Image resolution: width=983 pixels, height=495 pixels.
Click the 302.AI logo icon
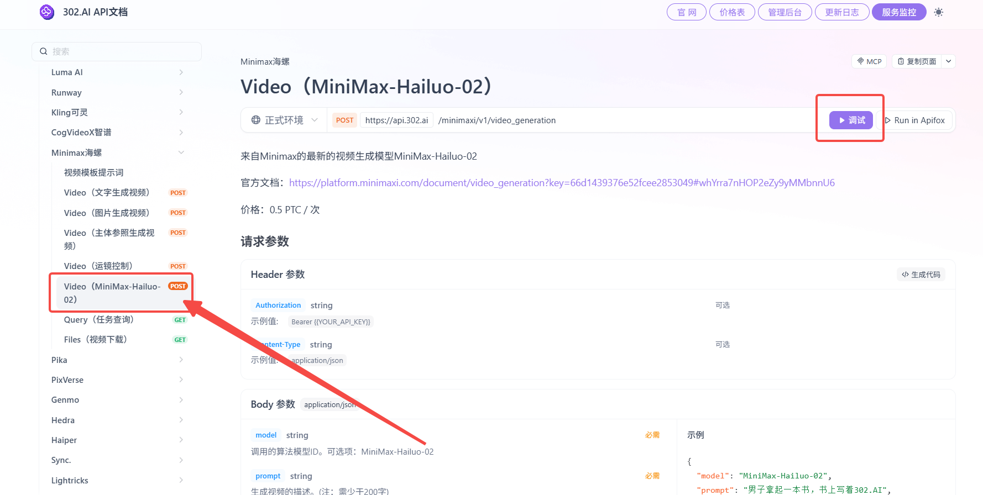47,12
